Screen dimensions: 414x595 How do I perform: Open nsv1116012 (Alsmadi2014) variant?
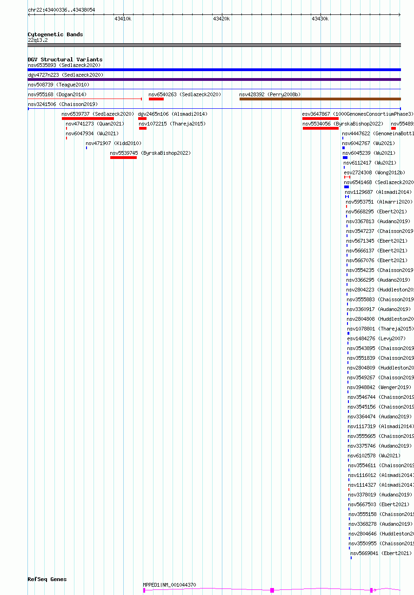pos(381,475)
